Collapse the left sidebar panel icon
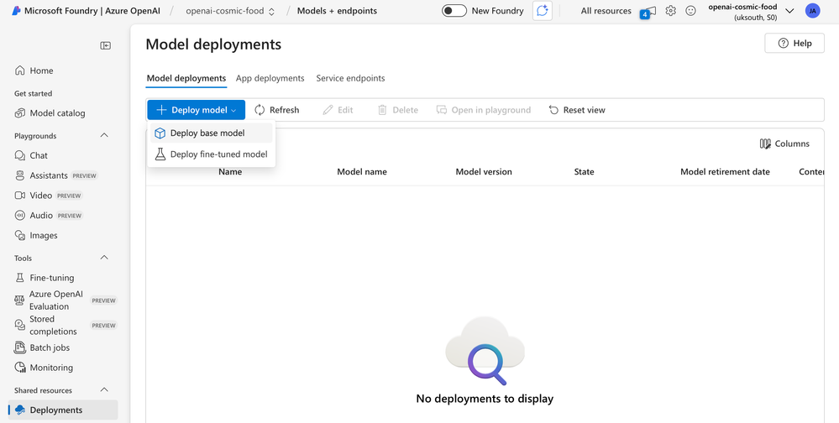This screenshot has height=423, width=839. [106, 45]
